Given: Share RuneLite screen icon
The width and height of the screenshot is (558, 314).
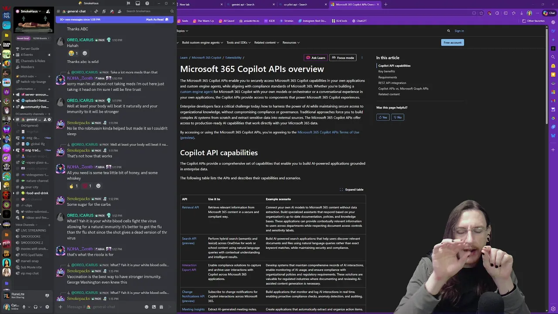Looking at the screenshot, I should point(47,296).
